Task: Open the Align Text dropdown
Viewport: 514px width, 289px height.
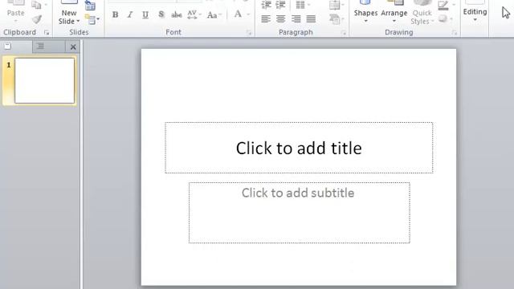Action: tap(337, 5)
